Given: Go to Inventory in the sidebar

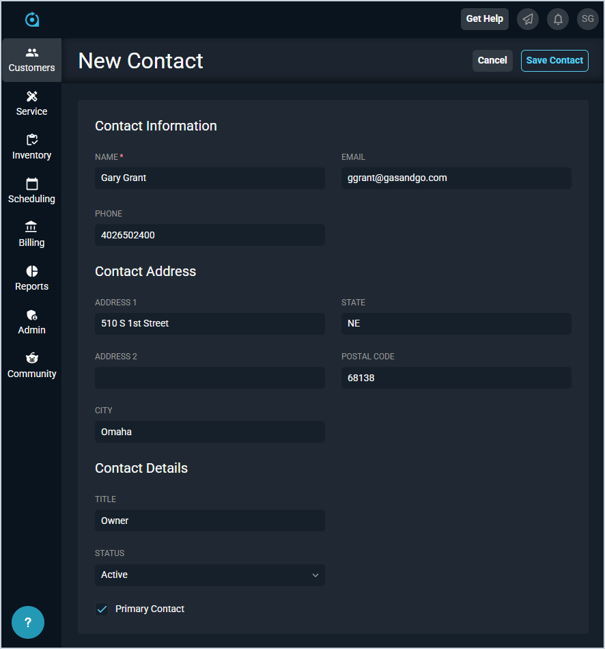Looking at the screenshot, I should (x=31, y=148).
